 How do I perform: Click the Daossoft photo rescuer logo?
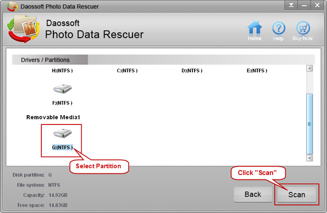[23, 29]
